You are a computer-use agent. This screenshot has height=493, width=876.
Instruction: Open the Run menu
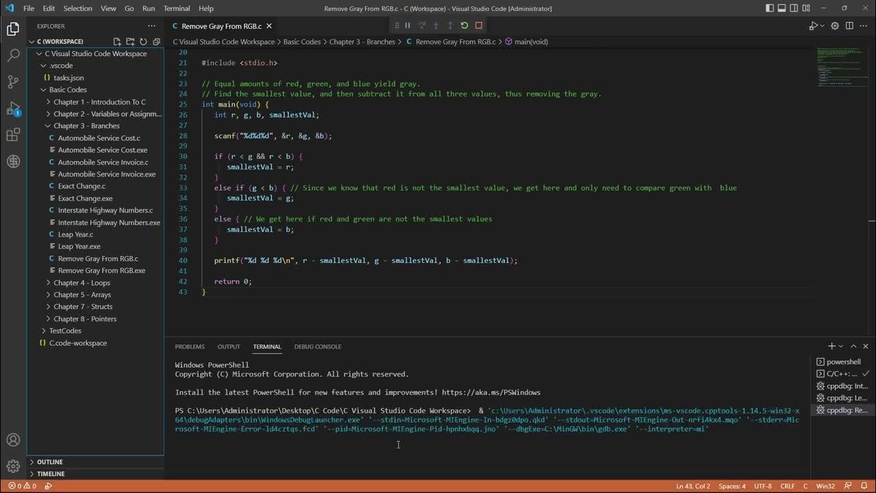[149, 8]
